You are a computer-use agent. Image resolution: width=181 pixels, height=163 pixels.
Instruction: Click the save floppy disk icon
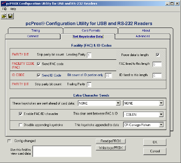tap(10, 16)
